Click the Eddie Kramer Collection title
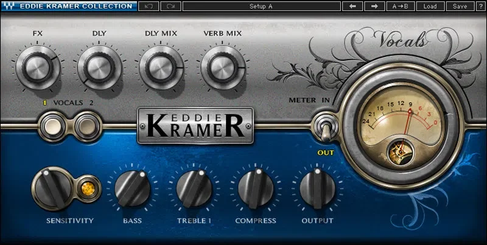This screenshot has width=487, height=245. 75,6
